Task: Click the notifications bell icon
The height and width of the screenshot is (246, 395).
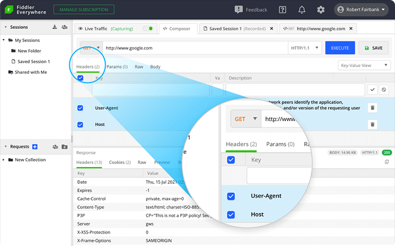Action: (x=302, y=10)
